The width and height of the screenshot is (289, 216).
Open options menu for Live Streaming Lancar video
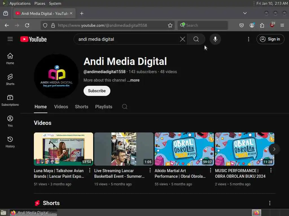(x=150, y=170)
